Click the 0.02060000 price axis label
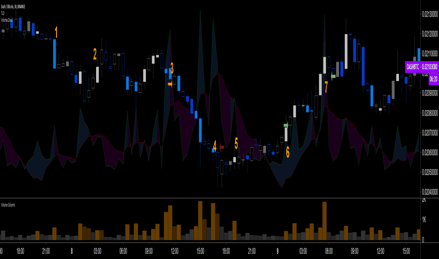 430,153
